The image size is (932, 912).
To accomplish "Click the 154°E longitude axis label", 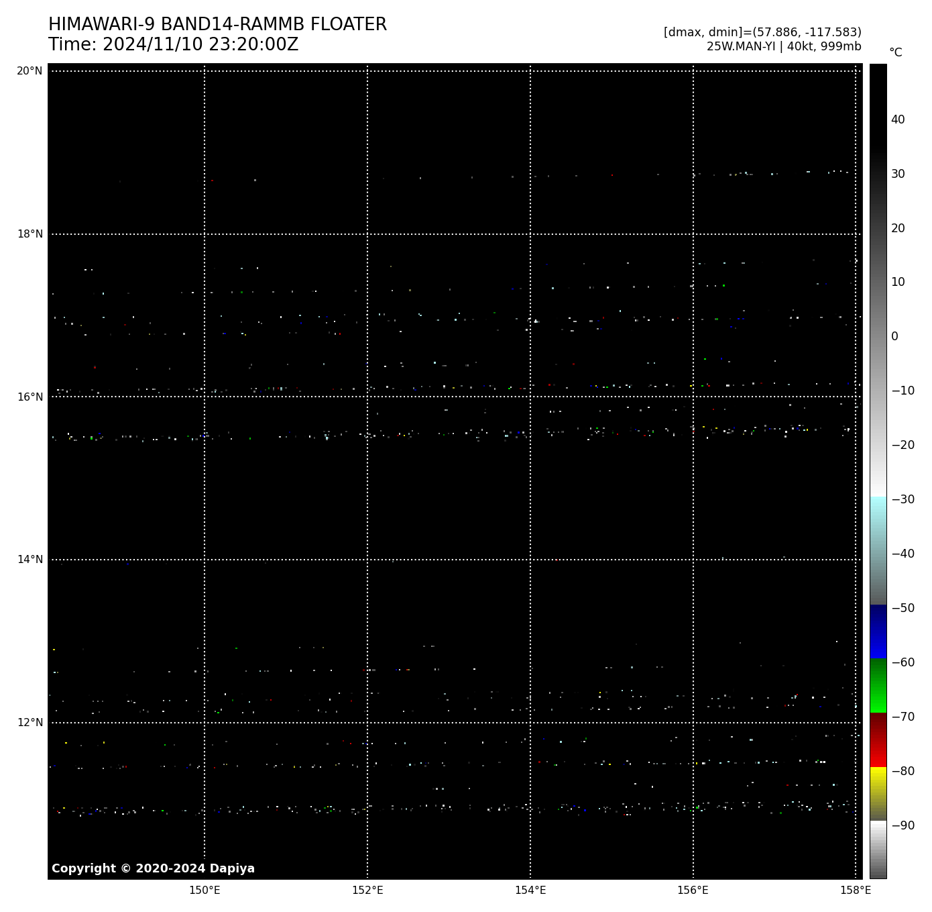I will 530,891.
